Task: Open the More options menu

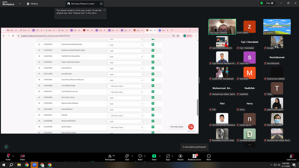Action: click(x=209, y=157)
